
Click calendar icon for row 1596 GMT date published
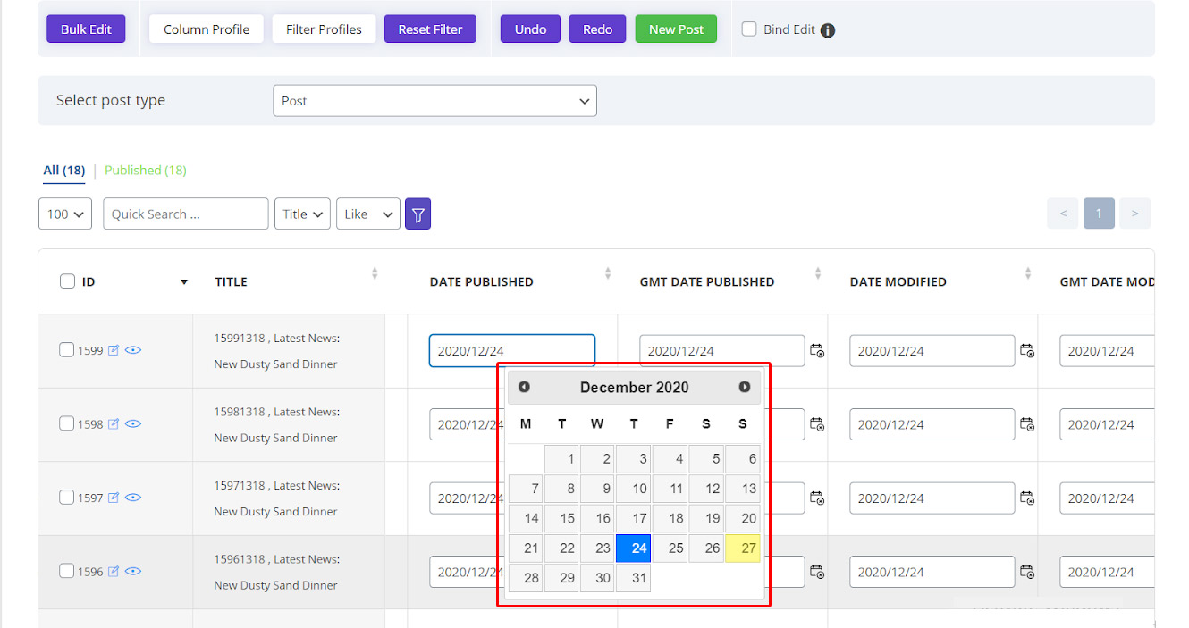[817, 572]
